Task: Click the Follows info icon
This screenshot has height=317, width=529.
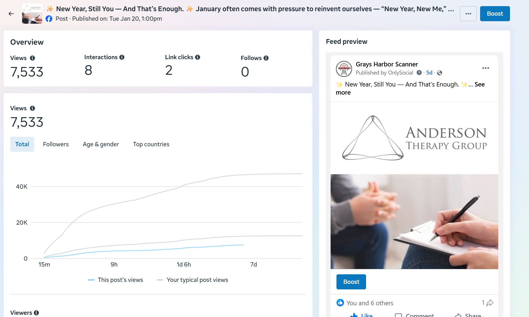Action: (266, 58)
